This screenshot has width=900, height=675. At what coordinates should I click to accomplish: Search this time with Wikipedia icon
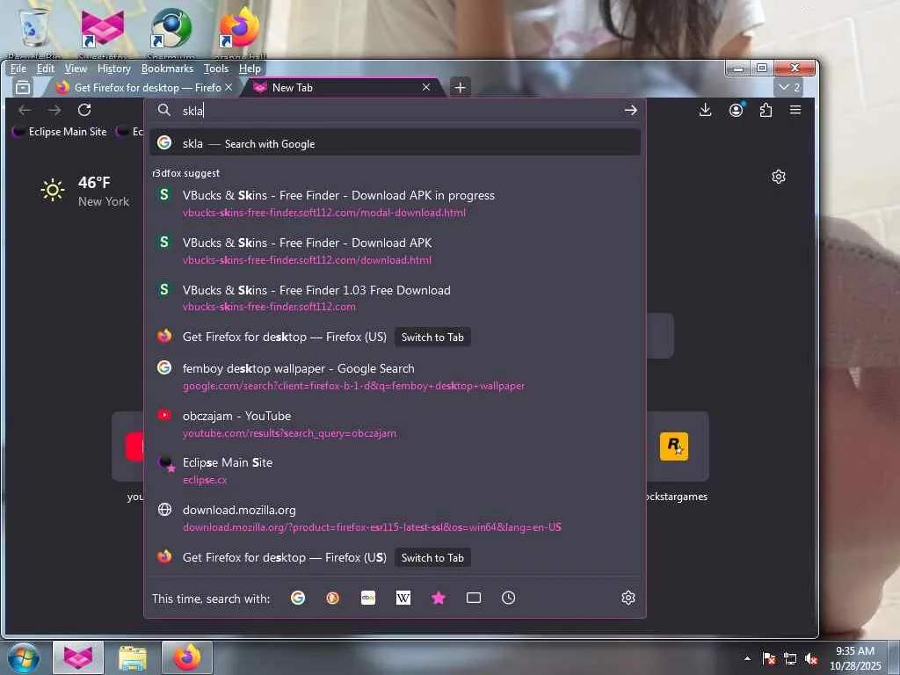(x=403, y=598)
